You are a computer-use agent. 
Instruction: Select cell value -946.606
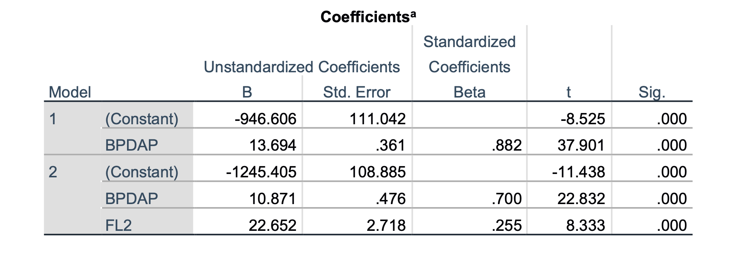[x=265, y=119]
